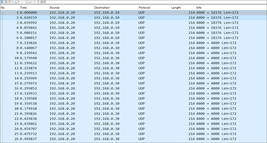Select packet 14 at time 0.259969
Image resolution: width=267 pixels, height=143 pixels.
(133, 78)
